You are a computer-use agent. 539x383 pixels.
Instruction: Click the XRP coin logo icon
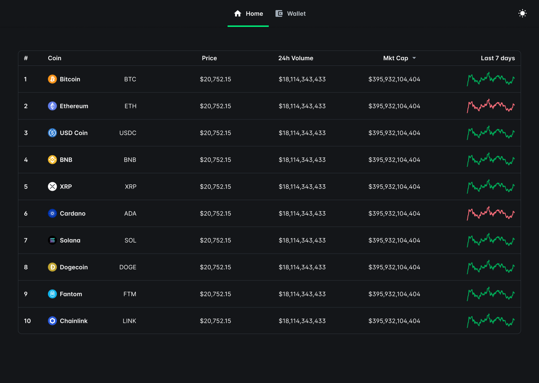point(52,186)
